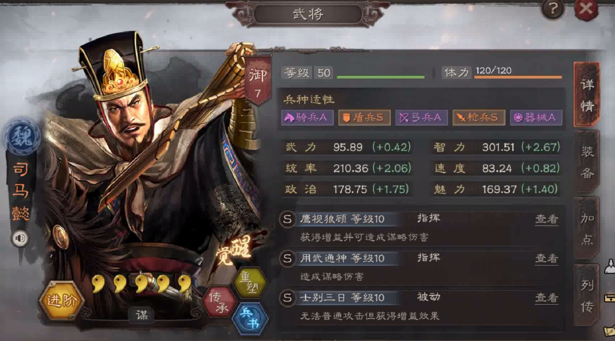The height and width of the screenshot is (341, 615).
Task: Select the 骑兵A troop aptitude badge
Action: pyautogui.click(x=307, y=117)
